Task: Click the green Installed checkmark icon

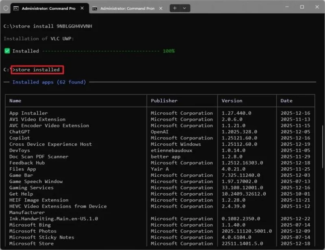Action: [x=7, y=51]
